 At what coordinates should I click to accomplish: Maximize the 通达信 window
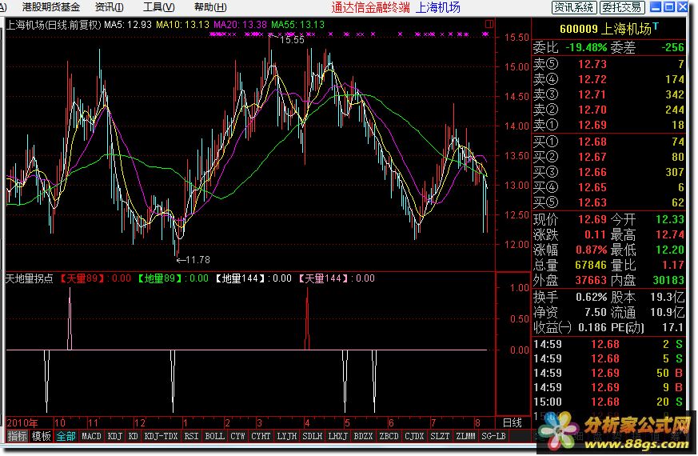[x=669, y=6]
